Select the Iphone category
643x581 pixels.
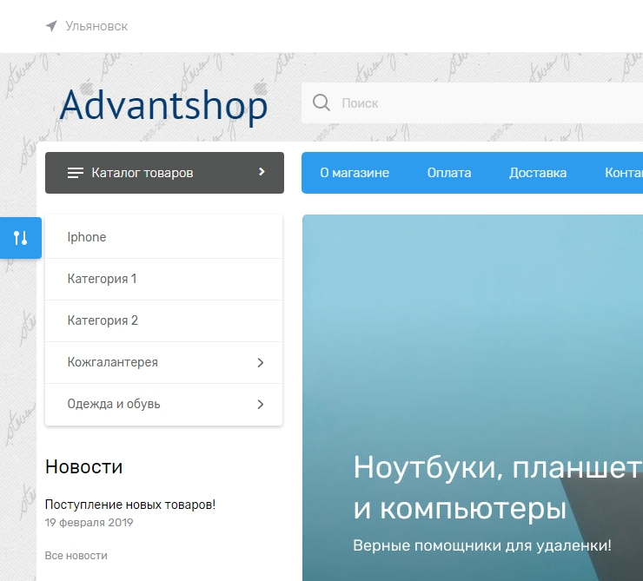click(x=87, y=237)
